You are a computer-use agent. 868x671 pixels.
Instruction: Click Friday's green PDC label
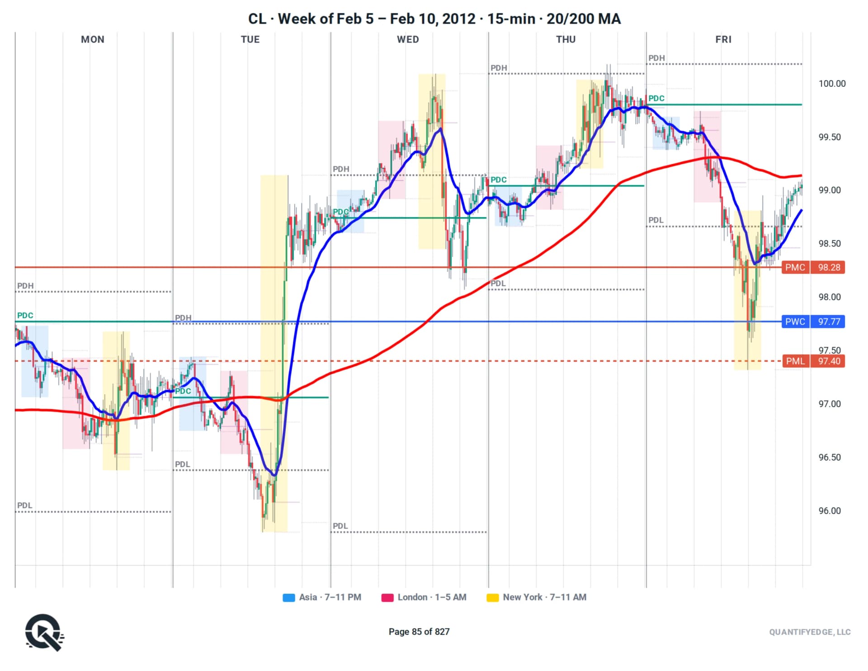point(656,99)
